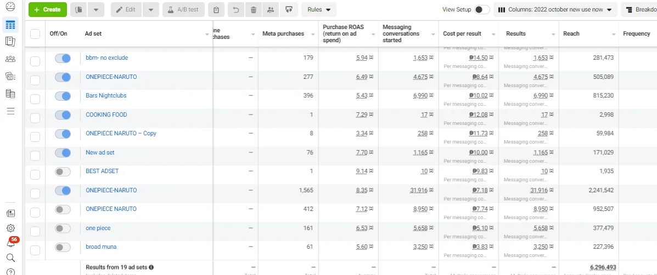Viewport: 657px width, 275px height.
Task: Turn on the one piece ad set toggle
Action: pos(63,228)
